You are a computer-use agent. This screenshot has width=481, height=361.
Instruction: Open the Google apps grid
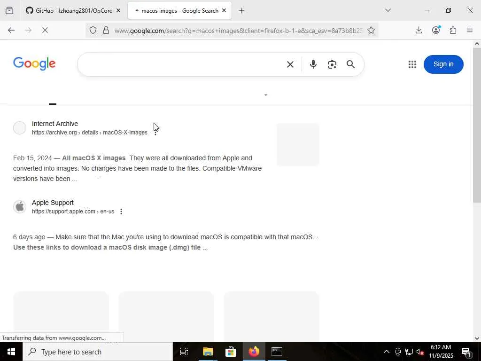(x=412, y=64)
